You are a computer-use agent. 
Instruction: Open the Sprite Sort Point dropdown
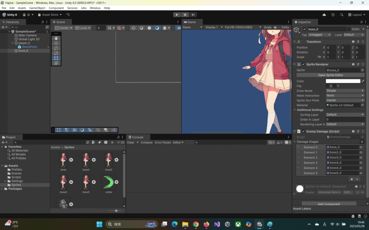345,100
